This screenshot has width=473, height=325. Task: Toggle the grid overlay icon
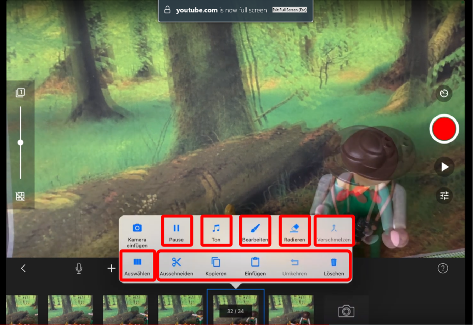point(20,196)
